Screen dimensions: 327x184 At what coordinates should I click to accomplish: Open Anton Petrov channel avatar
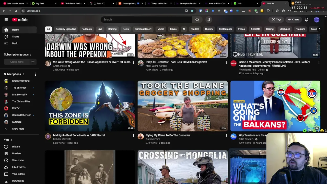pyautogui.click(x=48, y=63)
